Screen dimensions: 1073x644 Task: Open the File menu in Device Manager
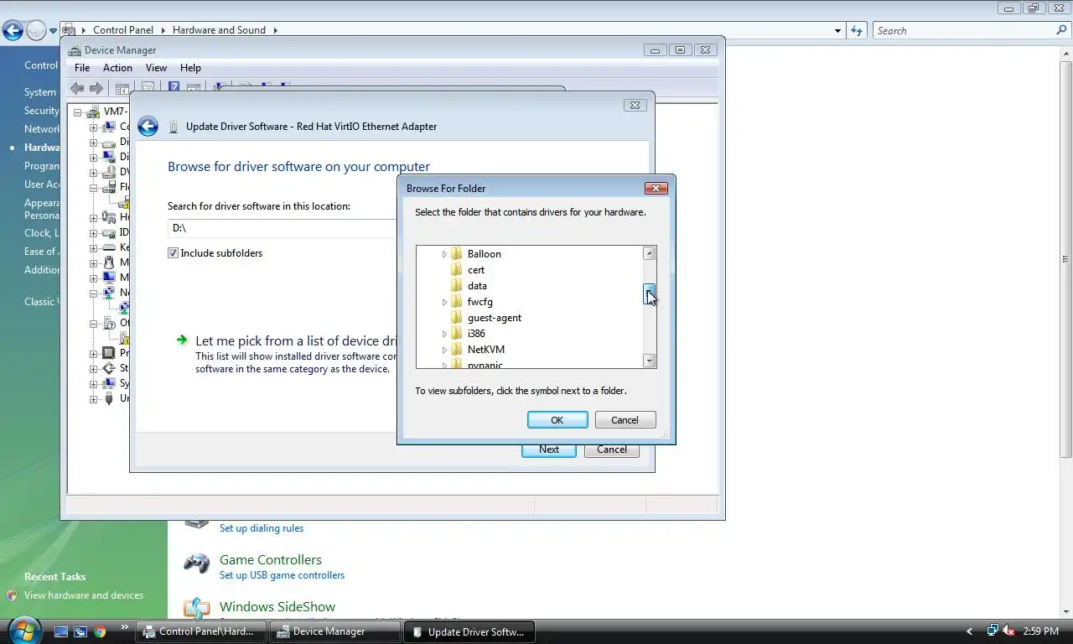pos(82,68)
